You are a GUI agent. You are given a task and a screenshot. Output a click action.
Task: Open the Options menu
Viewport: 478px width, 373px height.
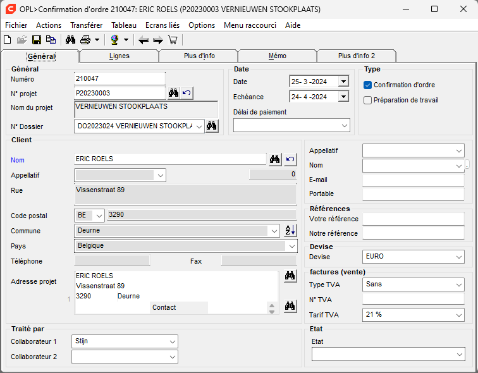click(202, 25)
